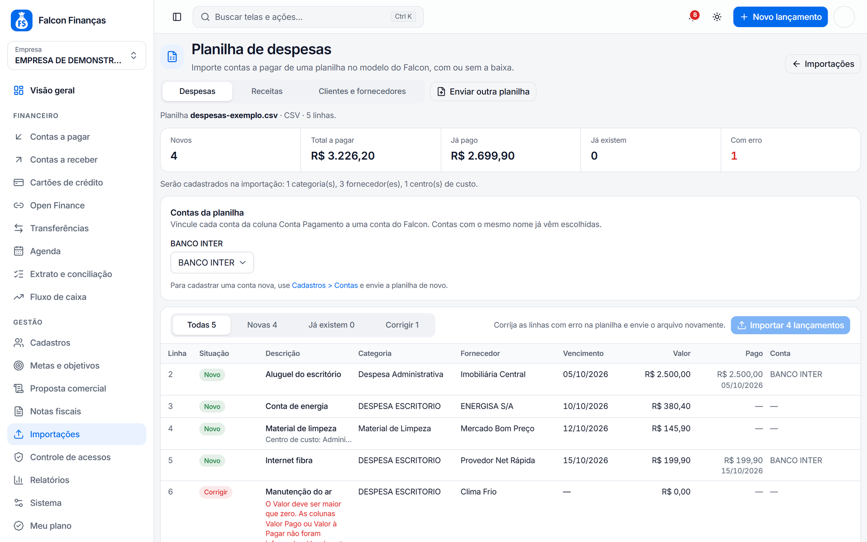Screen dimensions: 867x542
Task: Open Cartões de crédito
Action: [77, 182]
